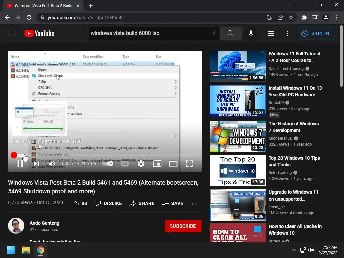The height and width of the screenshot is (258, 344).
Task: Click Chrome icon in taskbar
Action: click(x=40, y=250)
